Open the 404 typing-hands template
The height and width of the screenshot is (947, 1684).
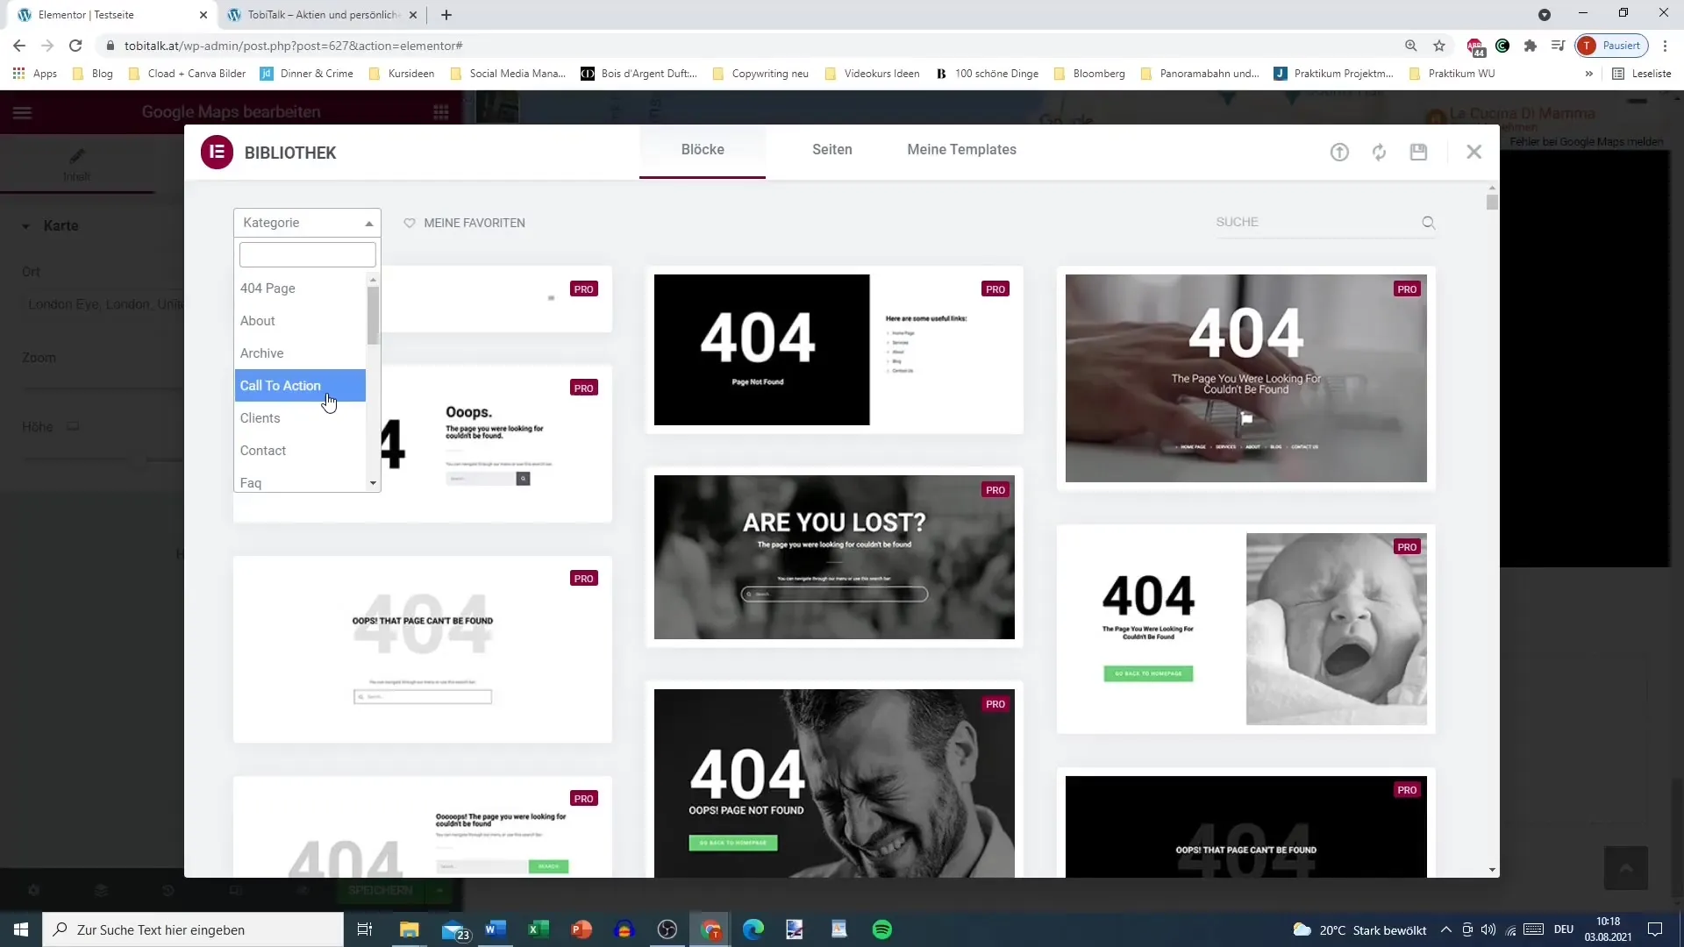pyautogui.click(x=1245, y=378)
